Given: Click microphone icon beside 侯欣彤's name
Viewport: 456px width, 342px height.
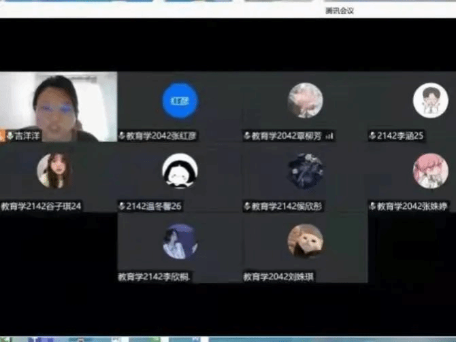Looking at the screenshot, I should tap(248, 206).
